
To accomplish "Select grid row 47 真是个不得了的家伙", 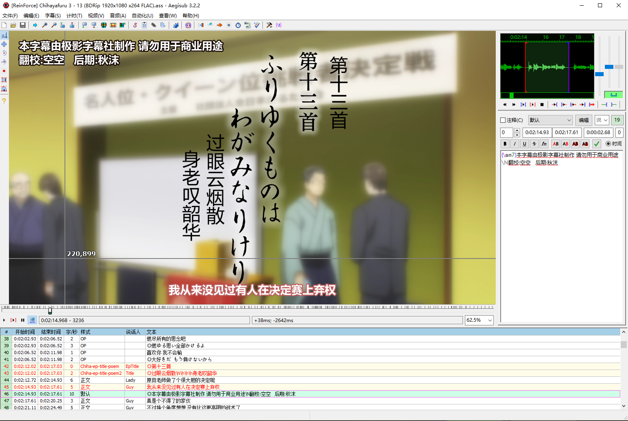I will click(x=310, y=401).
